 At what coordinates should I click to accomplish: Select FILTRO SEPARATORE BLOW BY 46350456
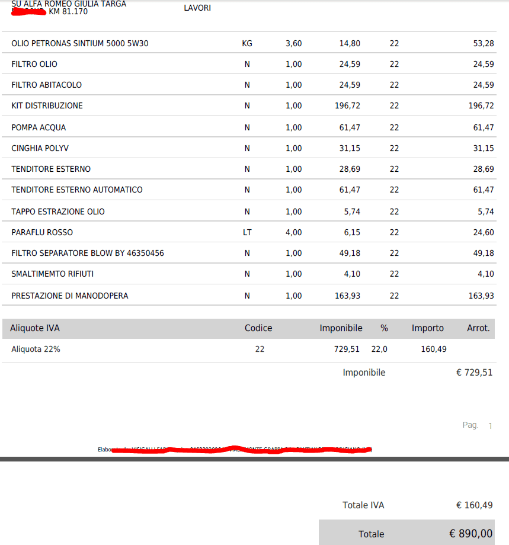[88, 253]
